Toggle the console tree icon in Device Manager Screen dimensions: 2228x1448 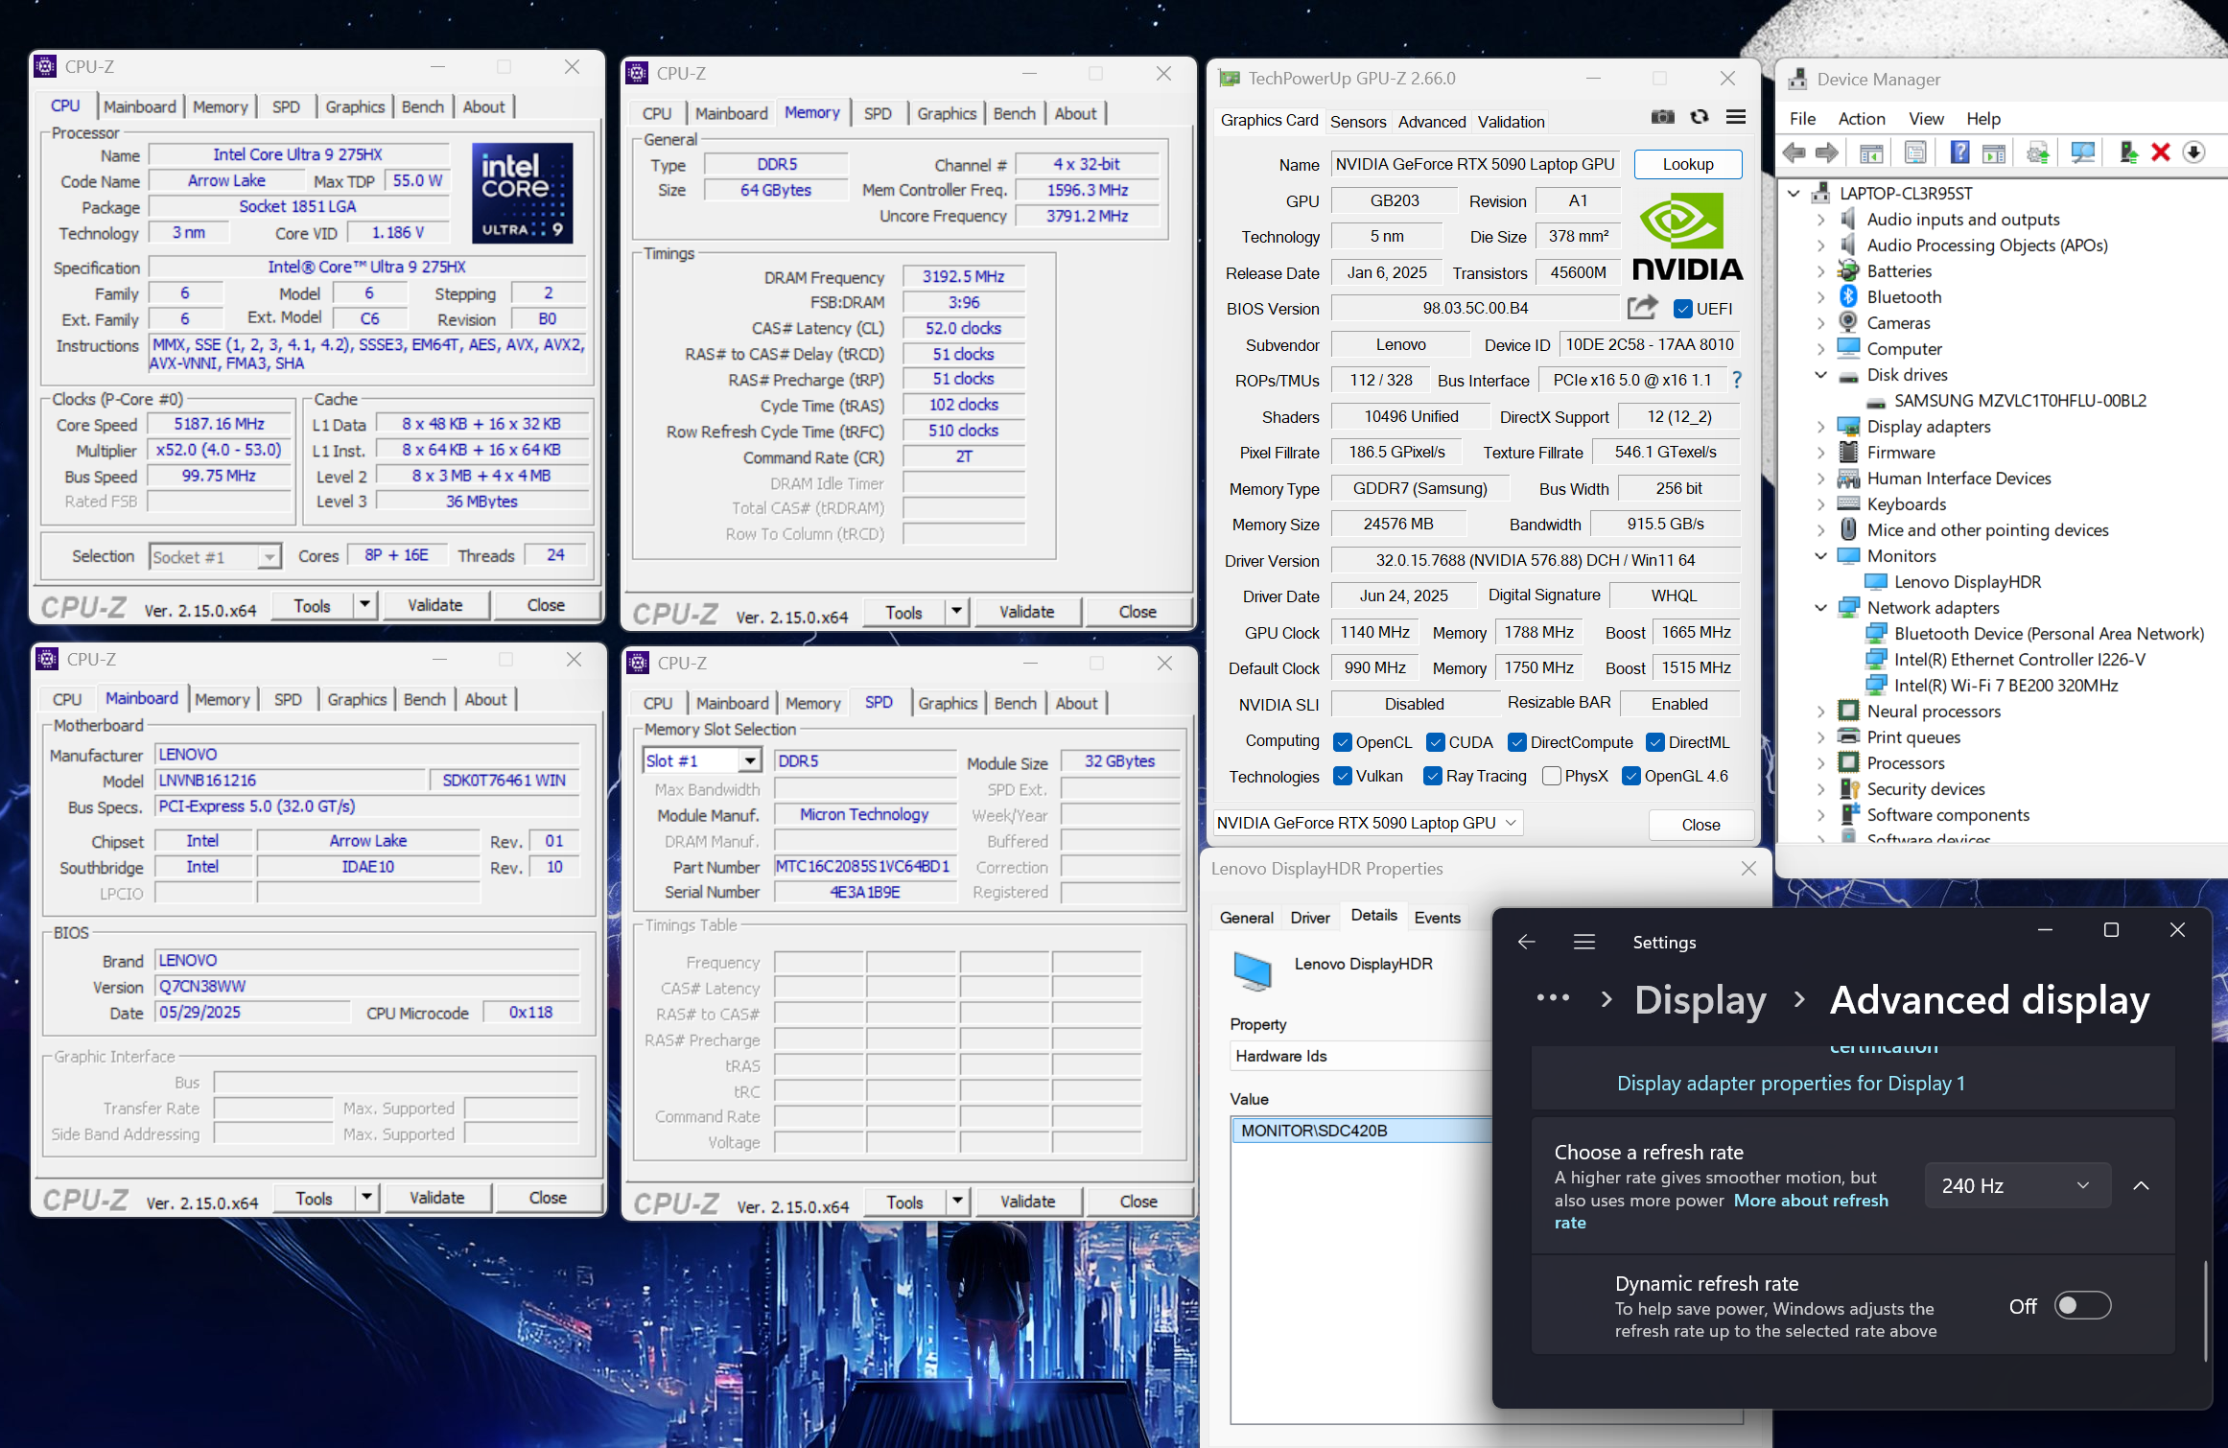tap(1870, 152)
